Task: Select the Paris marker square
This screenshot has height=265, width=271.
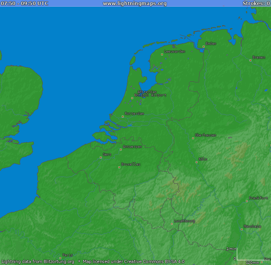Action: click(60, 258)
